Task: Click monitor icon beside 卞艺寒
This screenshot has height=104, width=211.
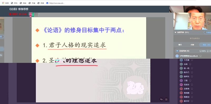Action: (x=192, y=60)
